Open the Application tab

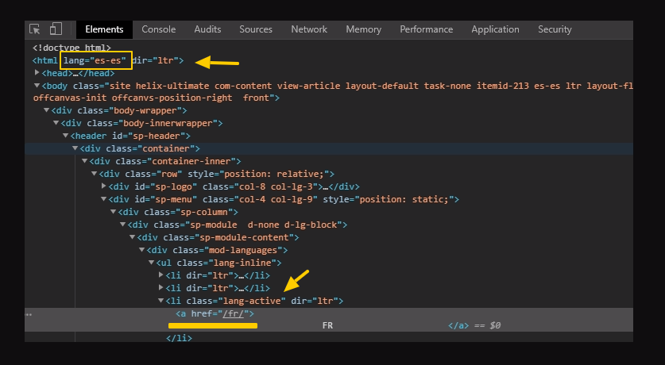[x=495, y=29]
